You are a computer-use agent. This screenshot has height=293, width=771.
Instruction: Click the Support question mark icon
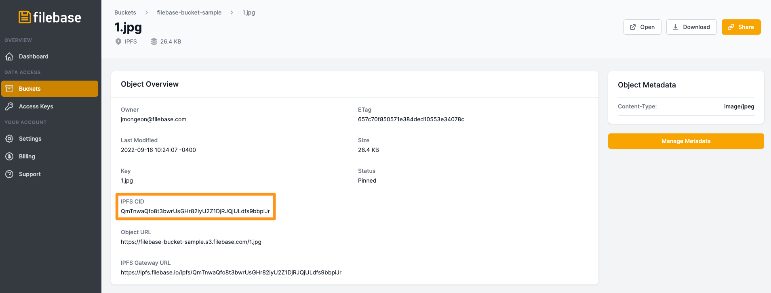pyautogui.click(x=10, y=174)
